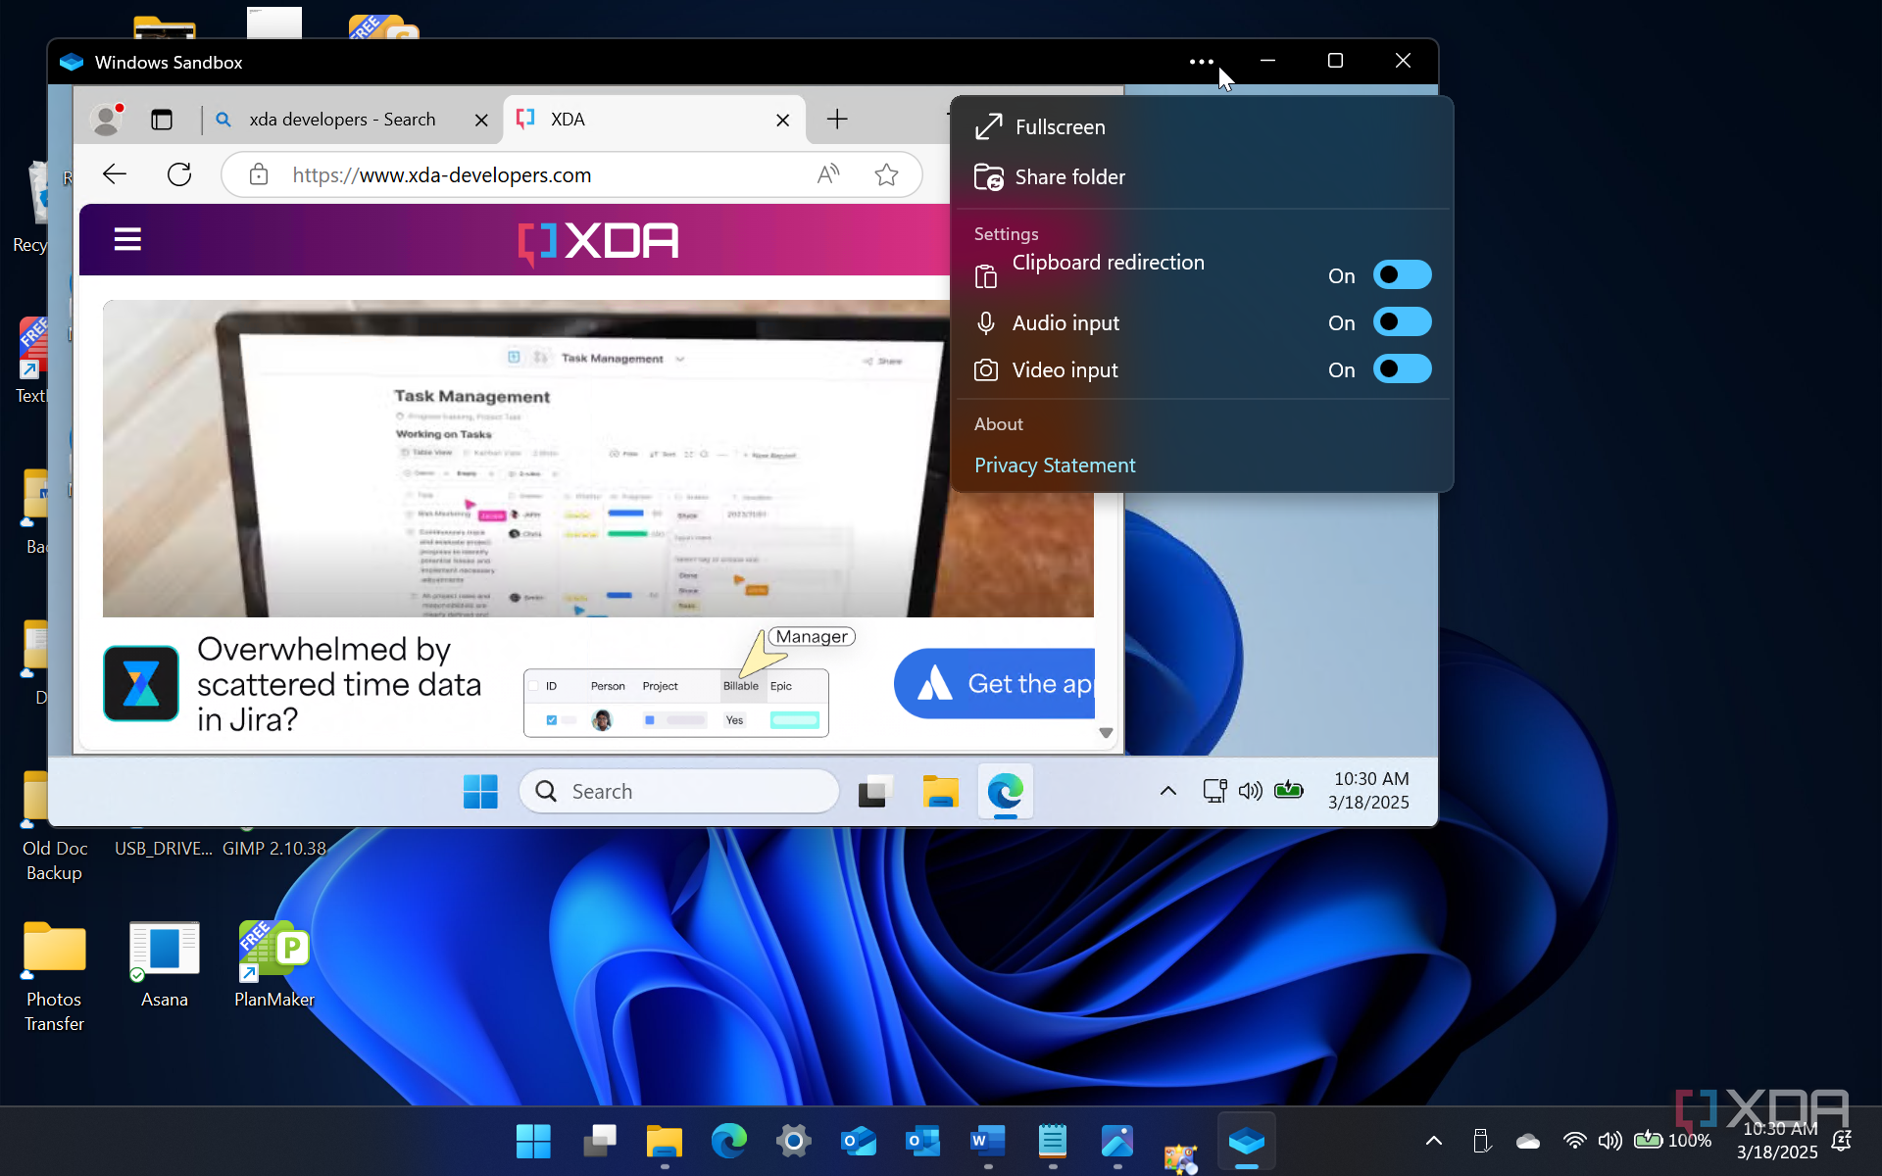Select Old Doc Backup desktop folder
The image size is (1882, 1176).
[55, 828]
